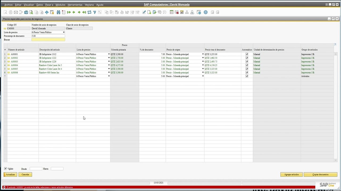Image resolution: width=341 pixels, height=191 pixels.
Task: Open the Ventana menu
Action: (x=89, y=5)
